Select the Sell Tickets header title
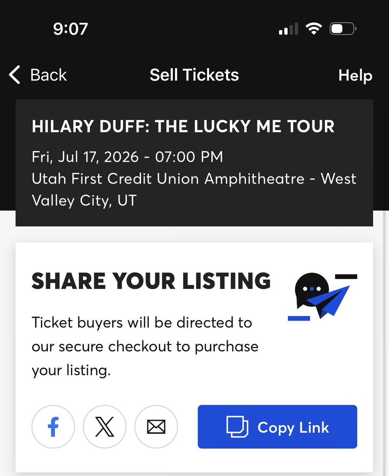The image size is (389, 476). coord(194,75)
